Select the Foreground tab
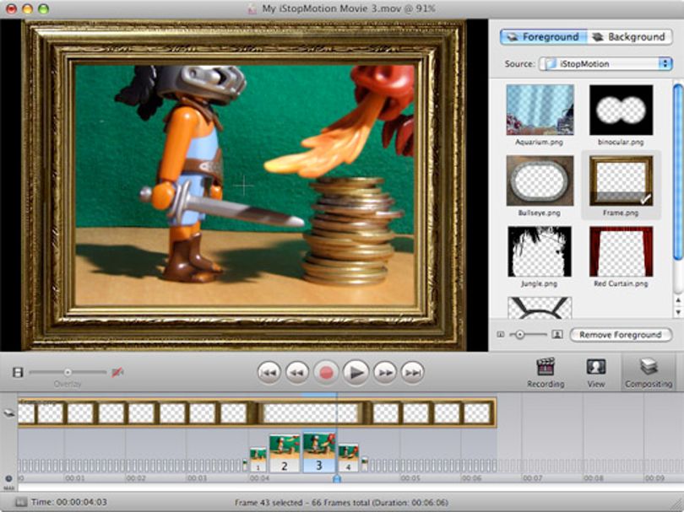This screenshot has height=512, width=684. tap(544, 37)
